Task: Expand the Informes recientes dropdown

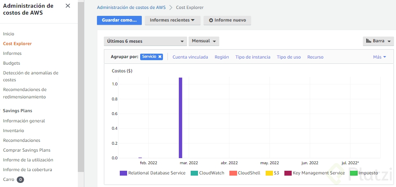Action: pyautogui.click(x=172, y=20)
